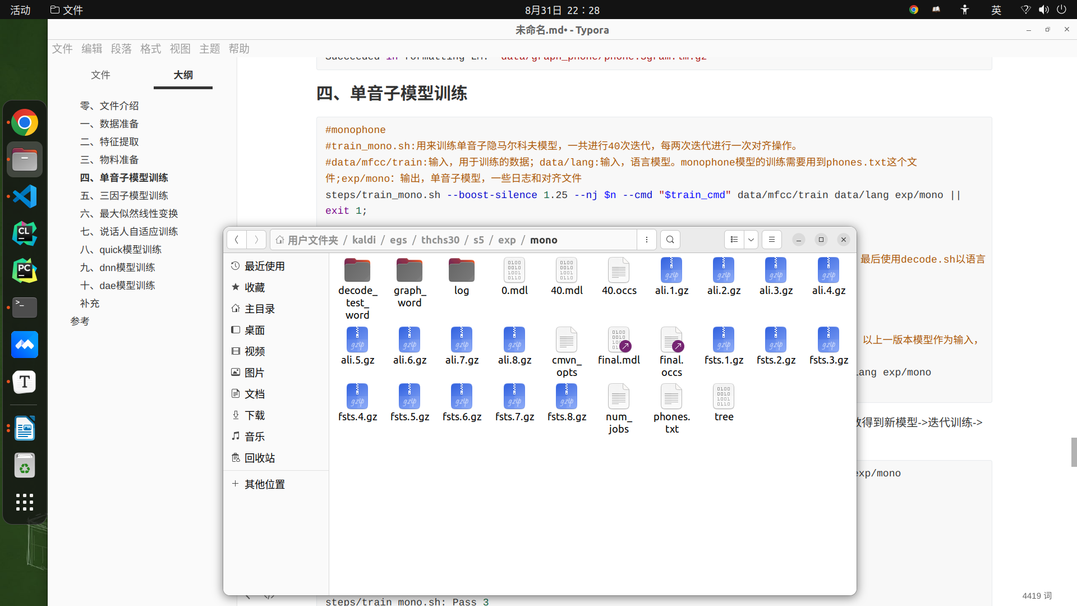The image size is (1077, 606).
Task: Open the graph_word folder
Action: click(x=409, y=282)
